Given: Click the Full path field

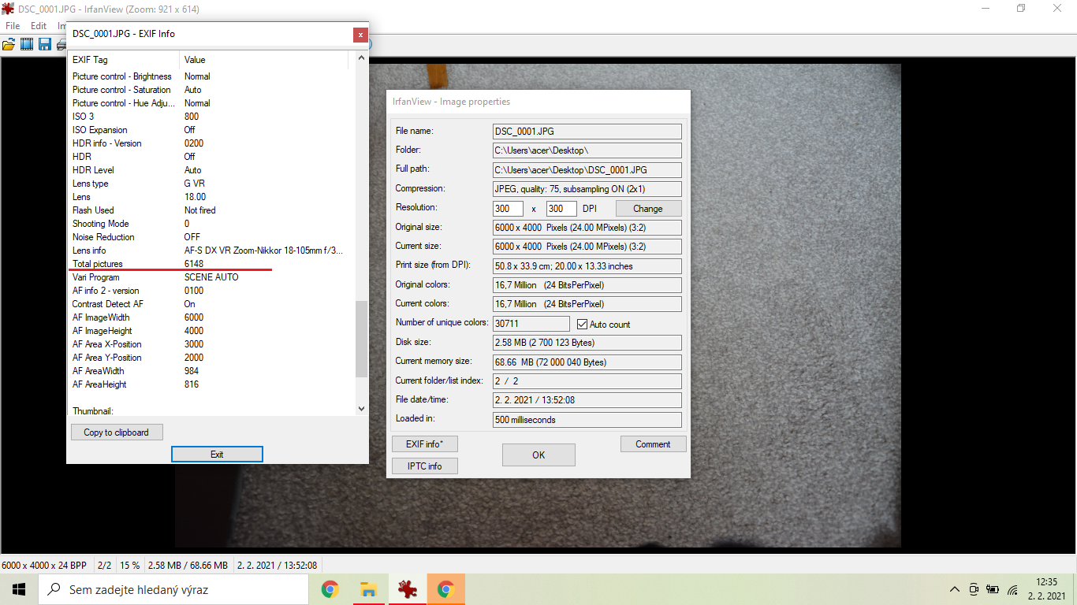Looking at the screenshot, I should tap(587, 170).
